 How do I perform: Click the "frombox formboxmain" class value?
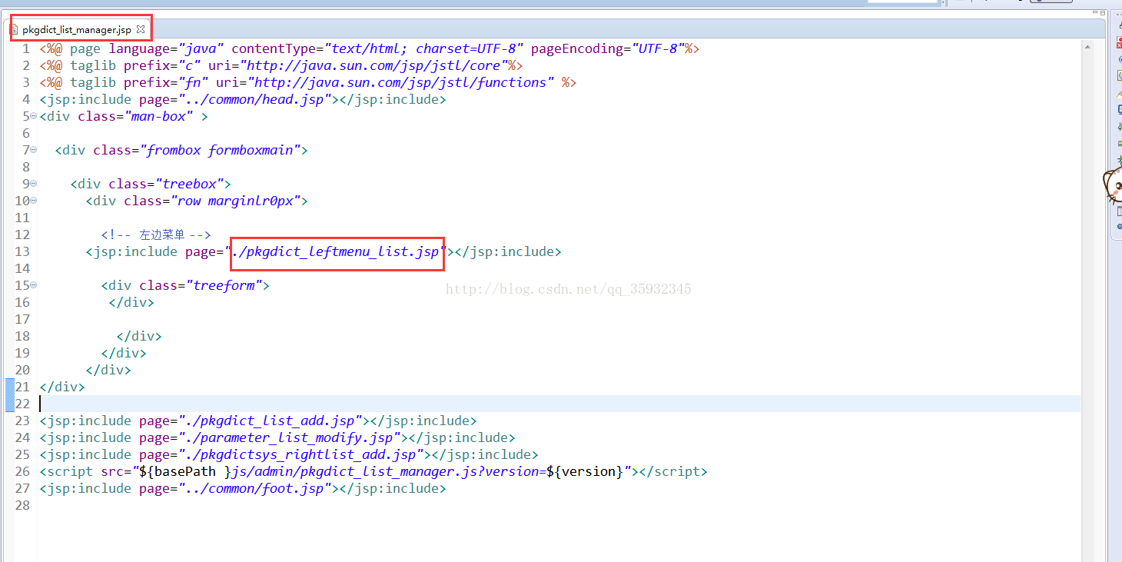click(220, 150)
